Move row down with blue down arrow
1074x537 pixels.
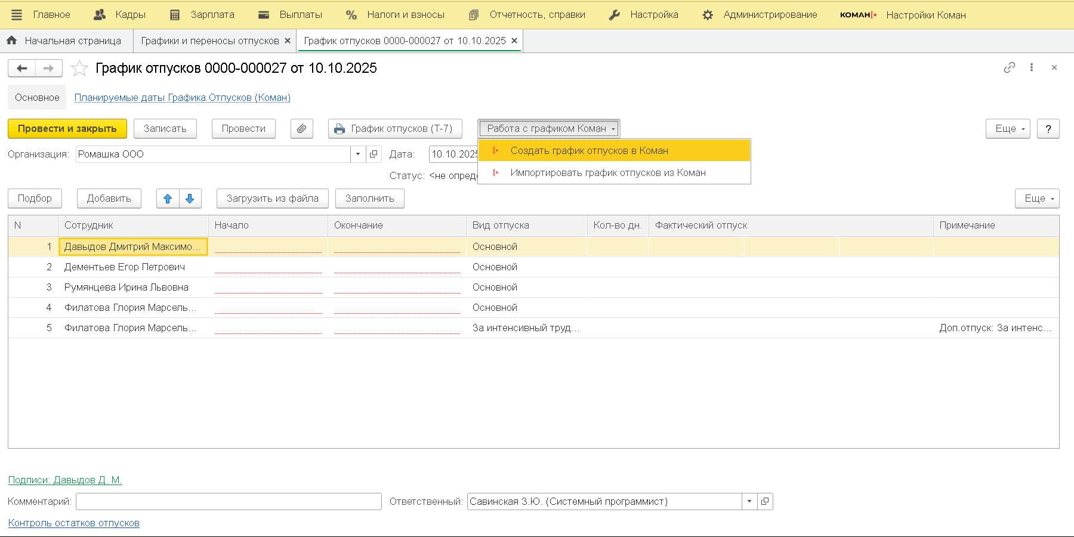tap(190, 199)
